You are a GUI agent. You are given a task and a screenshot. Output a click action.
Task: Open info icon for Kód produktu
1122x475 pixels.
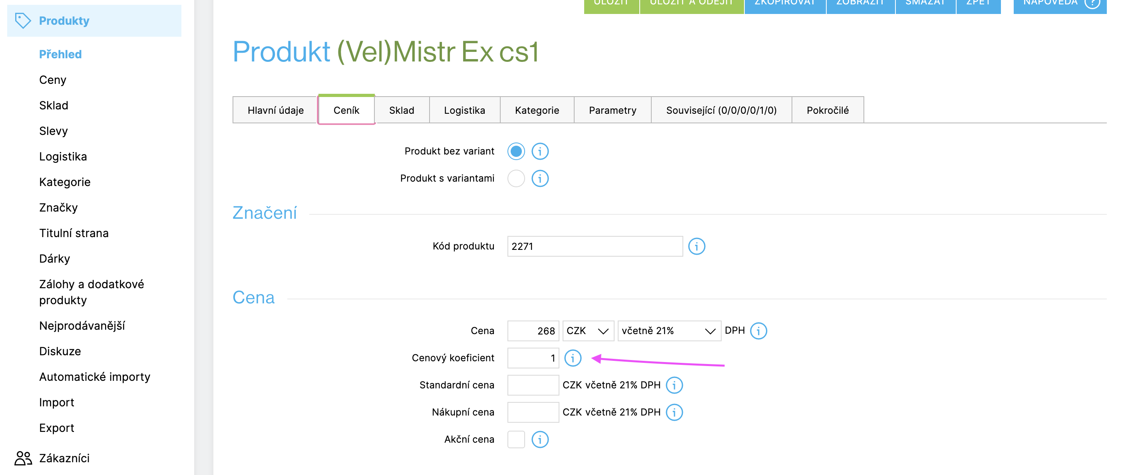pyautogui.click(x=696, y=246)
